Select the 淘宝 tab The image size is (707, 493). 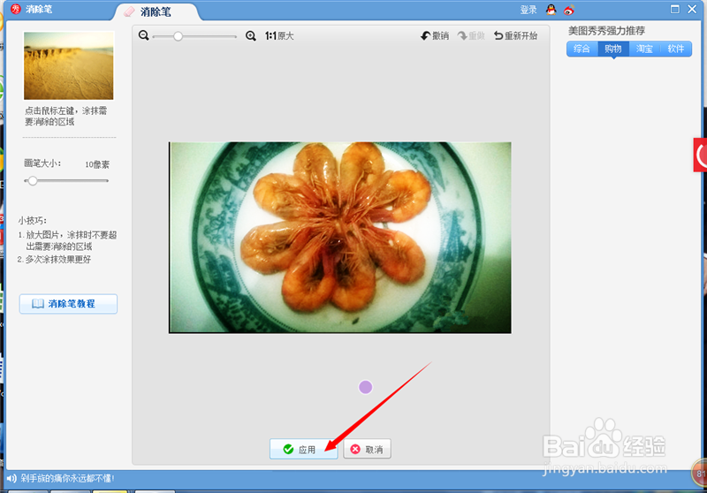click(644, 49)
